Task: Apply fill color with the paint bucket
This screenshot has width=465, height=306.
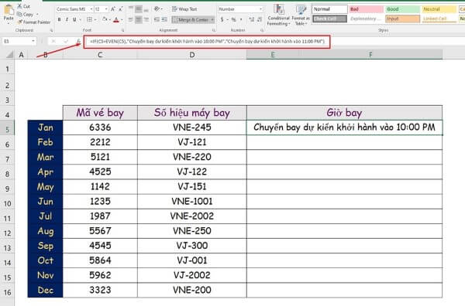Action: [x=104, y=19]
